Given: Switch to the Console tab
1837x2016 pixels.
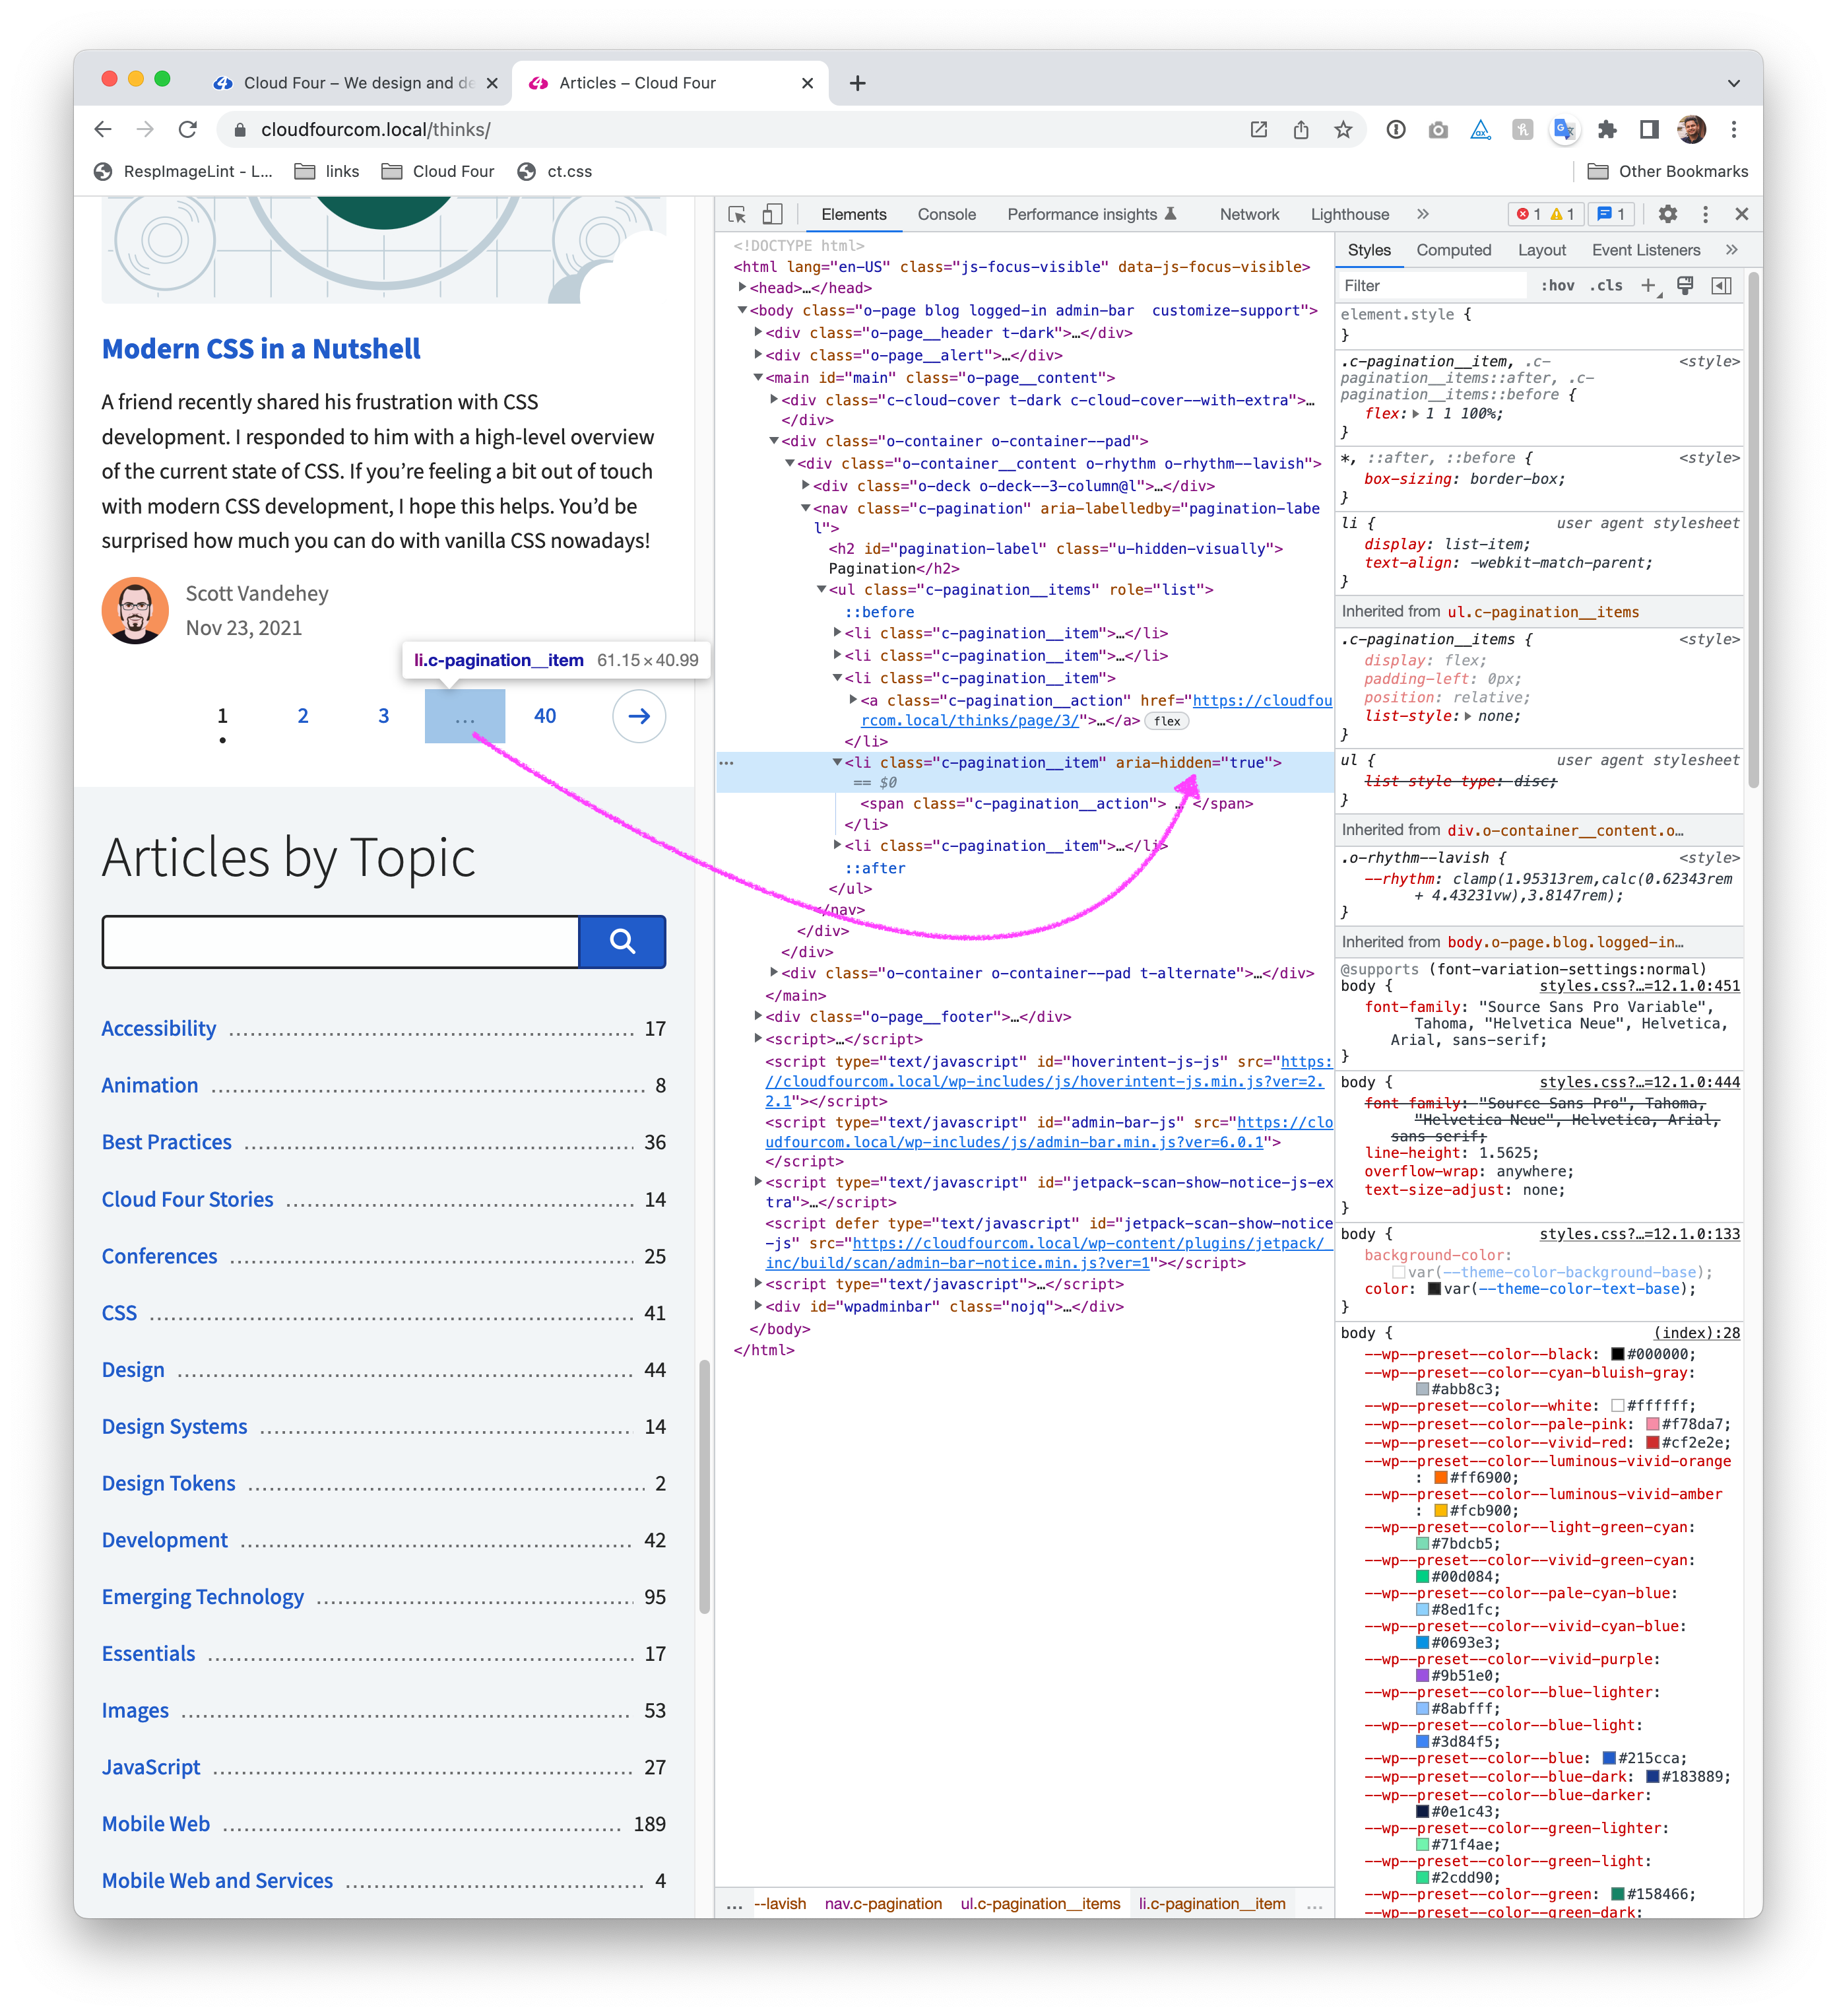Looking at the screenshot, I should point(946,214).
